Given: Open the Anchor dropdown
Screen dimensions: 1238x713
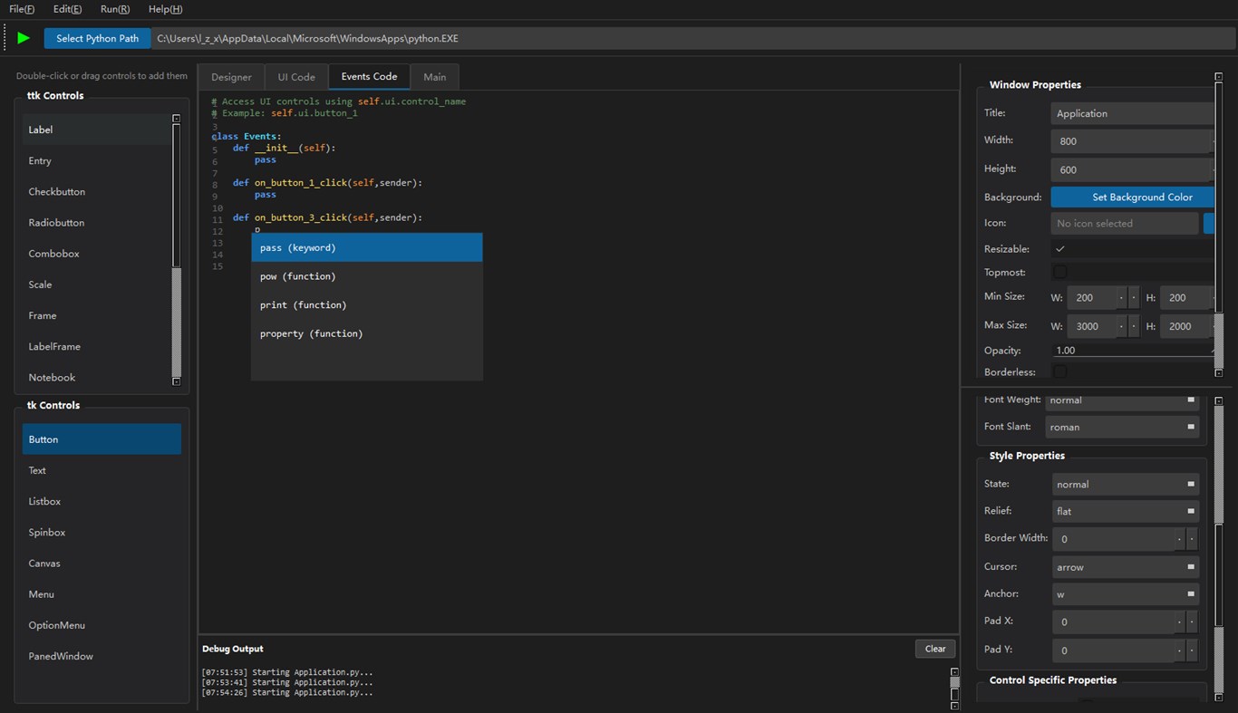Looking at the screenshot, I should (1126, 594).
